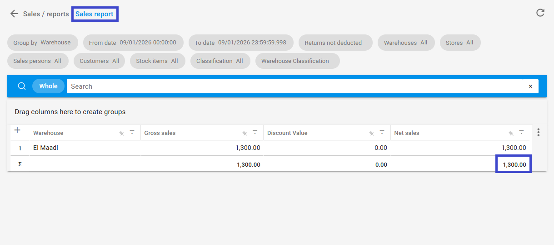Image resolution: width=554 pixels, height=245 pixels.
Task: Change the From date filter chip
Action: coord(133,43)
